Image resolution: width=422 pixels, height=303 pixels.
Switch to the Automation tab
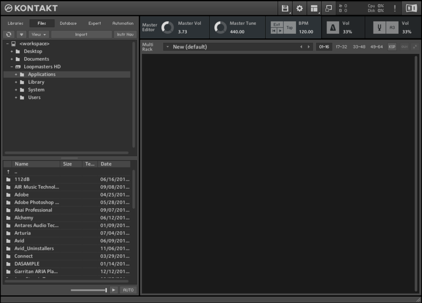pos(123,23)
